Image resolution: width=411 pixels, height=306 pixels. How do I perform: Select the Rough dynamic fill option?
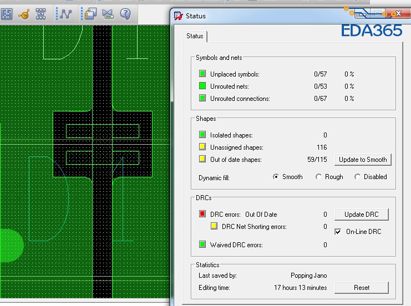(318, 177)
